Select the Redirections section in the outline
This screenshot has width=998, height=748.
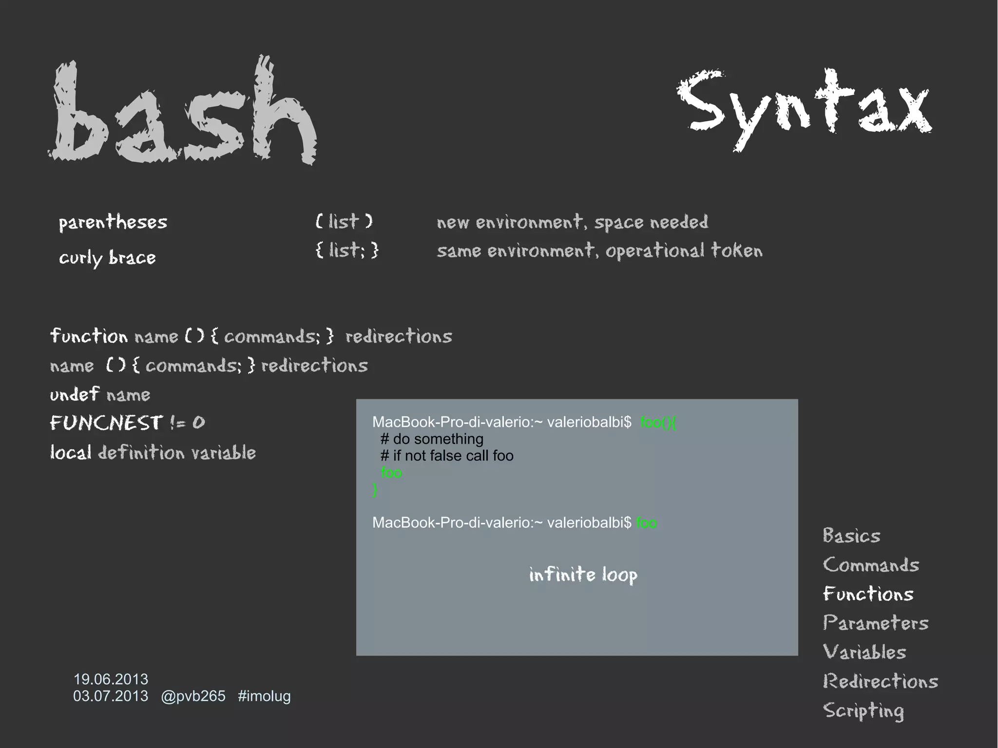(881, 681)
